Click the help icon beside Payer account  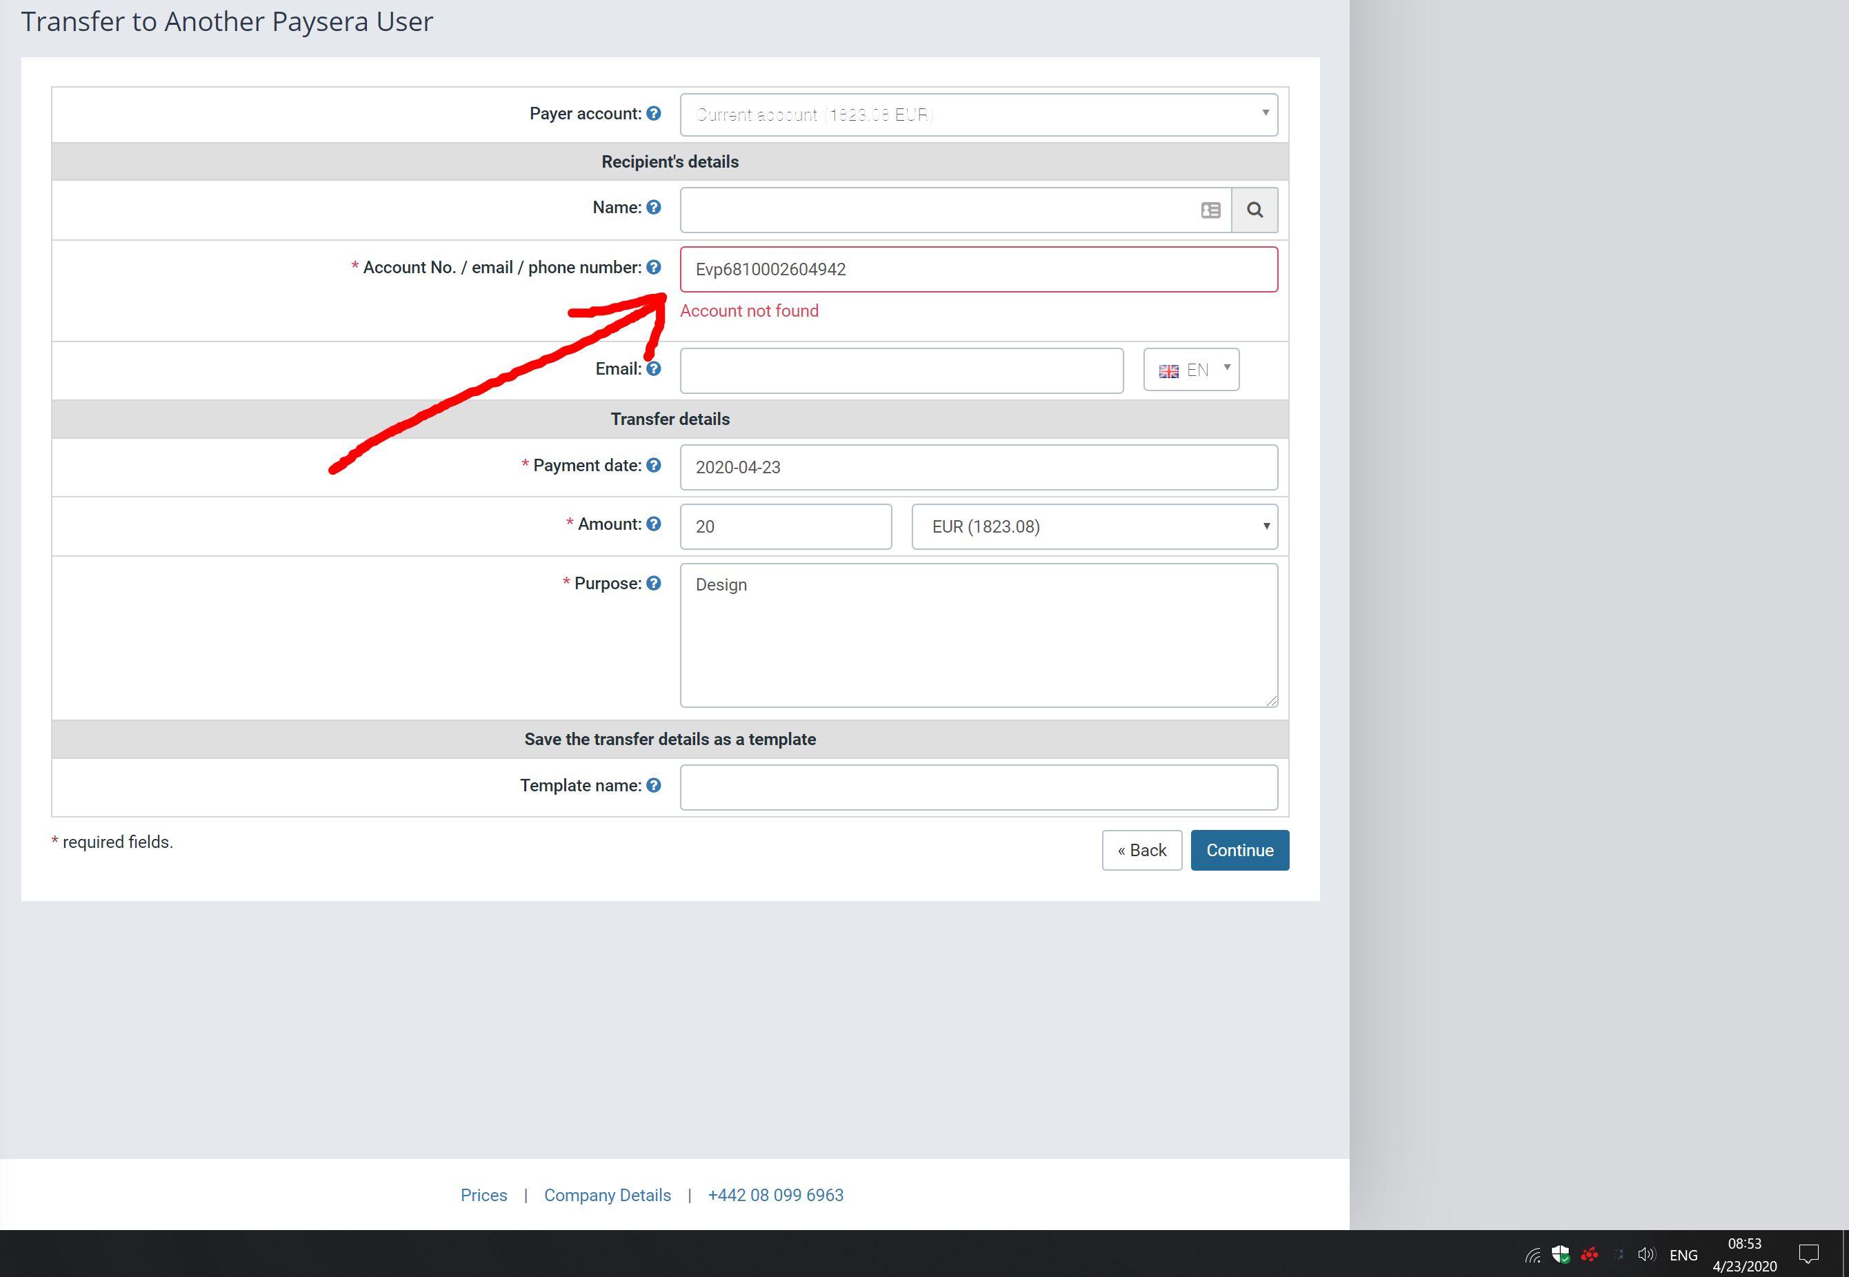click(x=653, y=114)
